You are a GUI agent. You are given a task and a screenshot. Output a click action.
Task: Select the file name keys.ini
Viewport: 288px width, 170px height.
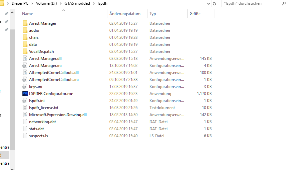[x=36, y=87]
